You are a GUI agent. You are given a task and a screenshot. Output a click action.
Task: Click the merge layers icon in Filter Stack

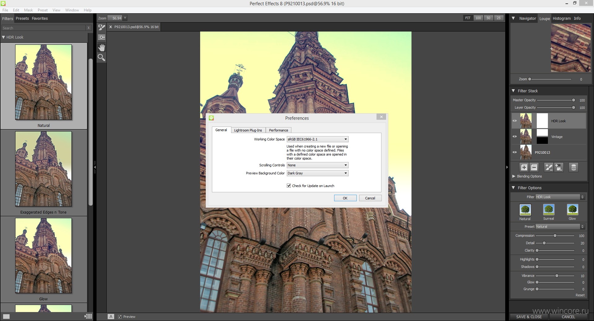click(559, 167)
